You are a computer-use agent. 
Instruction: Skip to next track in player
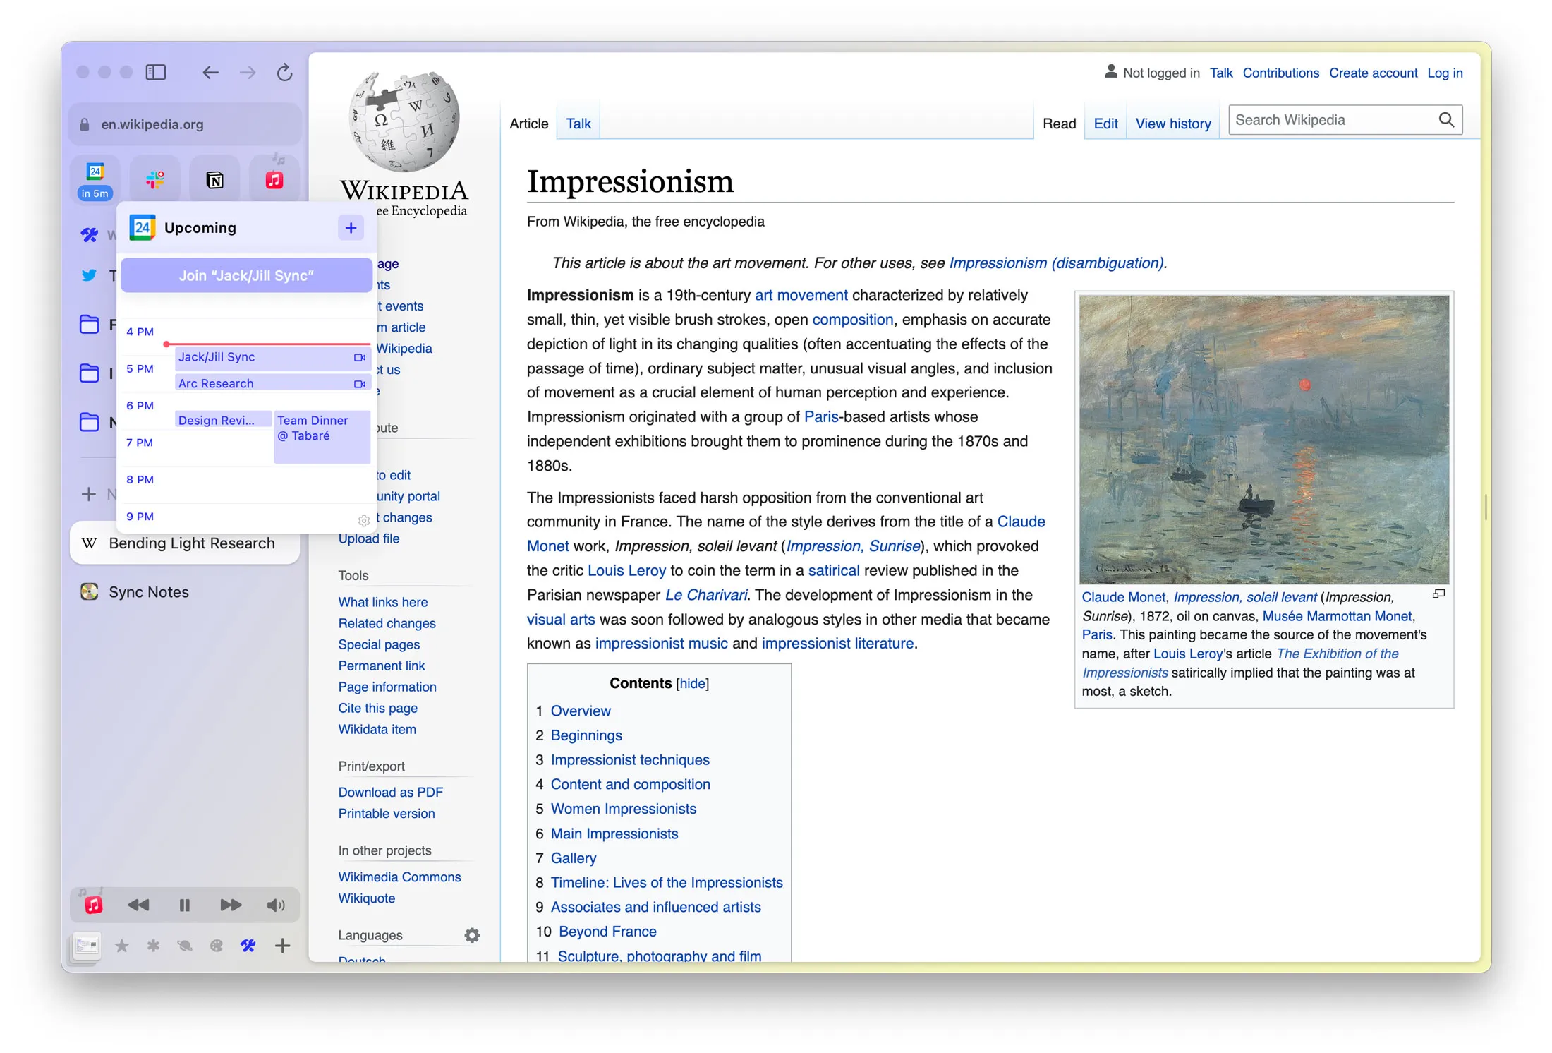click(x=231, y=905)
